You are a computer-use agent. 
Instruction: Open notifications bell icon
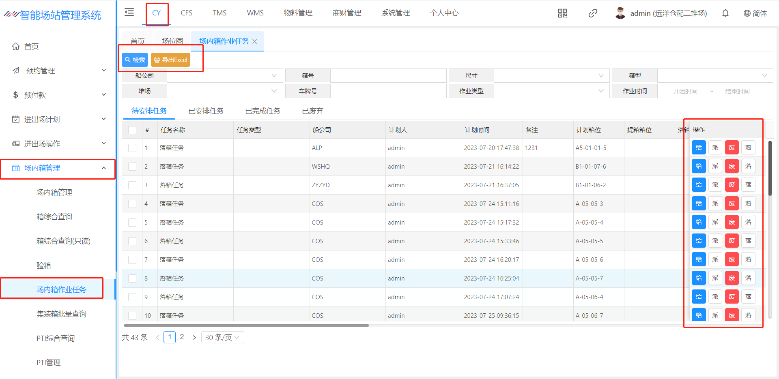tap(725, 13)
